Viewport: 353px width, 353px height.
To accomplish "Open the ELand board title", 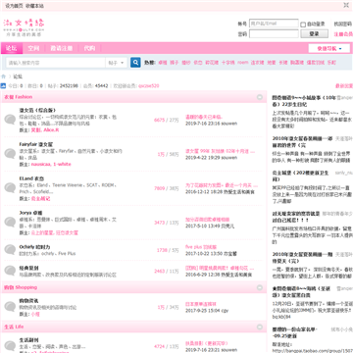I will [x=31, y=178].
